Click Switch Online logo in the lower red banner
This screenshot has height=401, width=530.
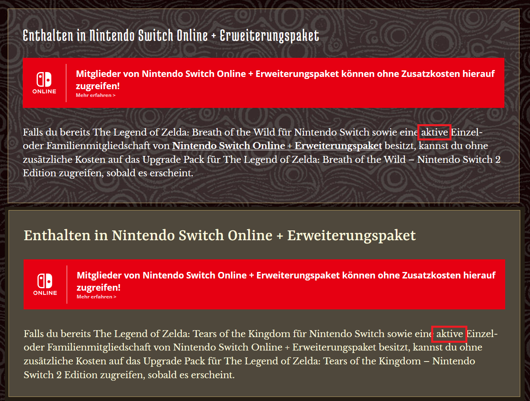click(x=45, y=285)
